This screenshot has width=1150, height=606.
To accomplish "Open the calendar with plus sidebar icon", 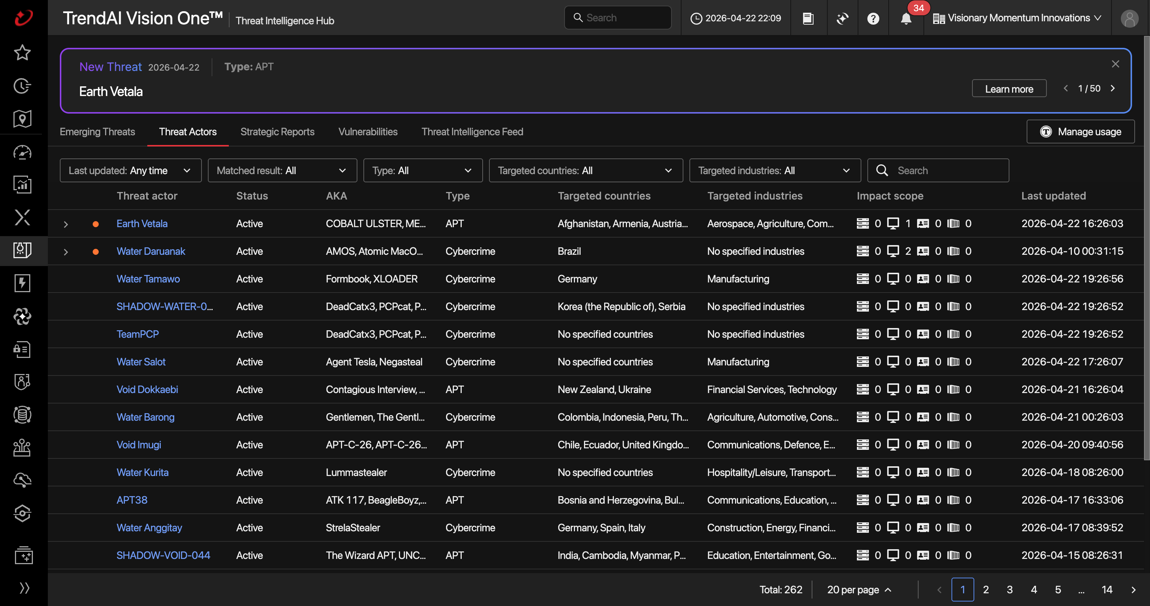I will pos(23,556).
